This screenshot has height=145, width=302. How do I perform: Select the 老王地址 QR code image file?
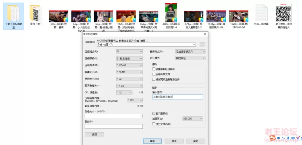284,12
